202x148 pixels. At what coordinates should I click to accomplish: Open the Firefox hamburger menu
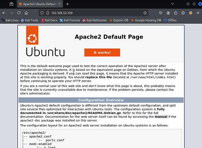198,13
